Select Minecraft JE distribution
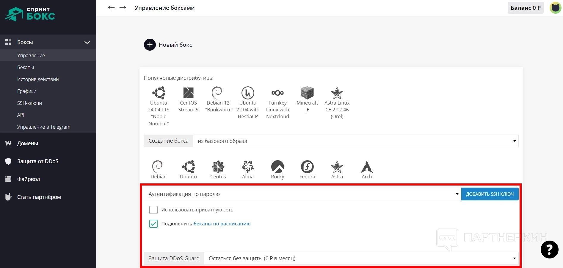Viewport: 563px width, 268px height. pyautogui.click(x=307, y=100)
